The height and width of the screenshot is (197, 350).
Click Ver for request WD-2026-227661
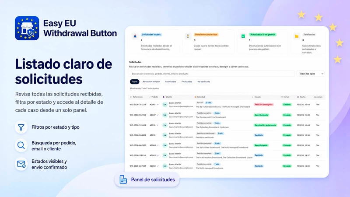pyautogui.click(x=318, y=166)
